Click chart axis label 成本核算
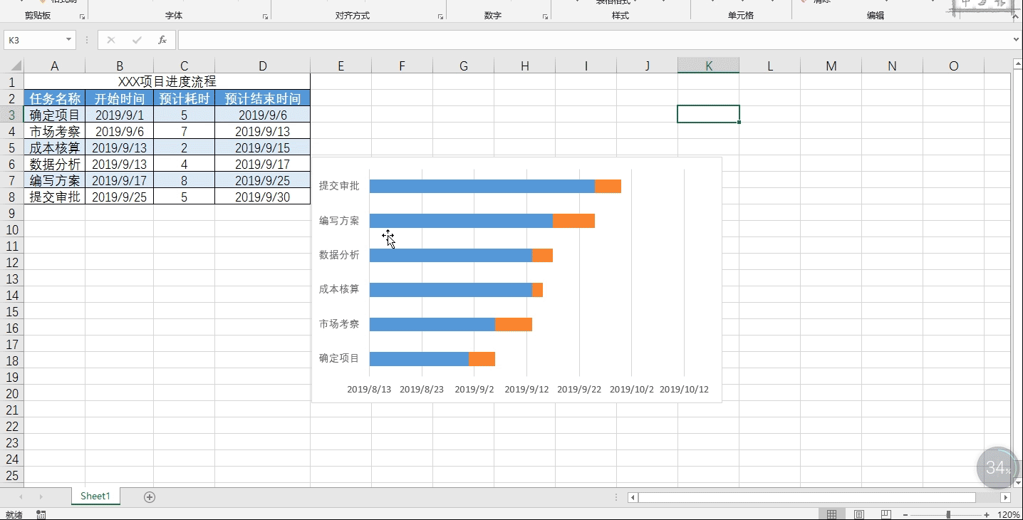 339,289
